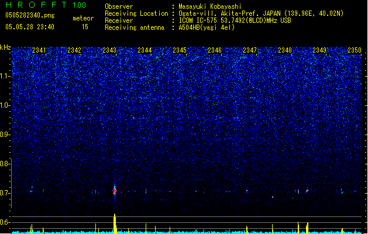
Task: Click the meteor count value 15
Action: click(85, 27)
